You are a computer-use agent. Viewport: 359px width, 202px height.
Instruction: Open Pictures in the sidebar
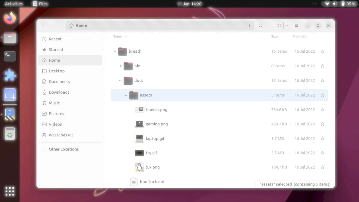[x=70, y=114]
